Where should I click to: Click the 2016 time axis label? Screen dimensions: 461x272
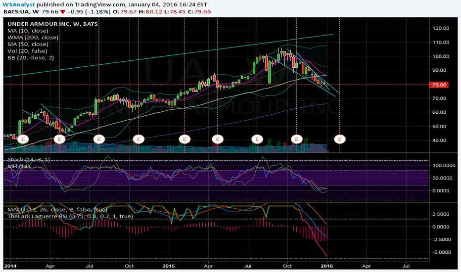[327, 266]
